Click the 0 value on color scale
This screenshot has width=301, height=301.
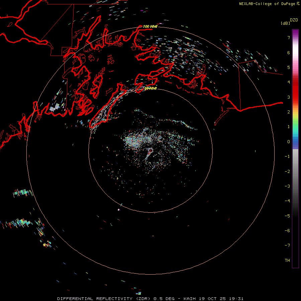click(289, 142)
